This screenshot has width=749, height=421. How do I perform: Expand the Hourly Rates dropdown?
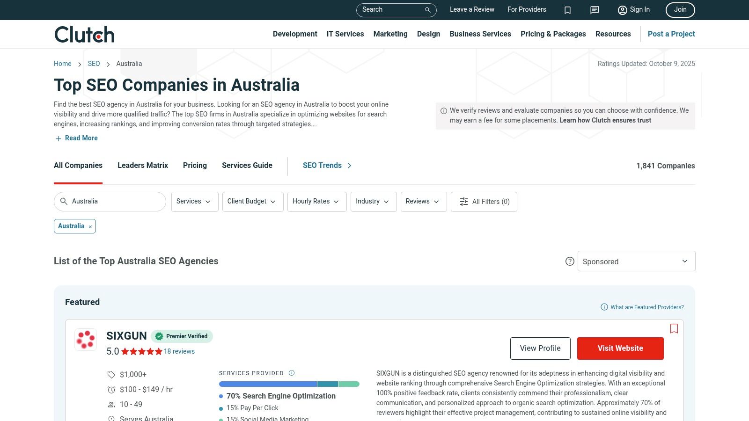point(316,202)
